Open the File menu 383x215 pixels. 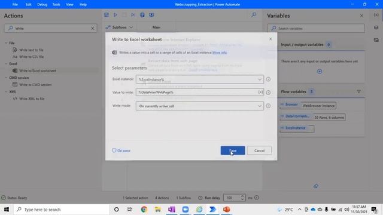pyautogui.click(x=15, y=4)
